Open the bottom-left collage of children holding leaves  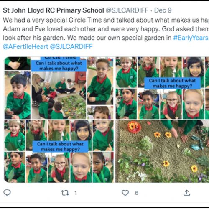click(59, 151)
